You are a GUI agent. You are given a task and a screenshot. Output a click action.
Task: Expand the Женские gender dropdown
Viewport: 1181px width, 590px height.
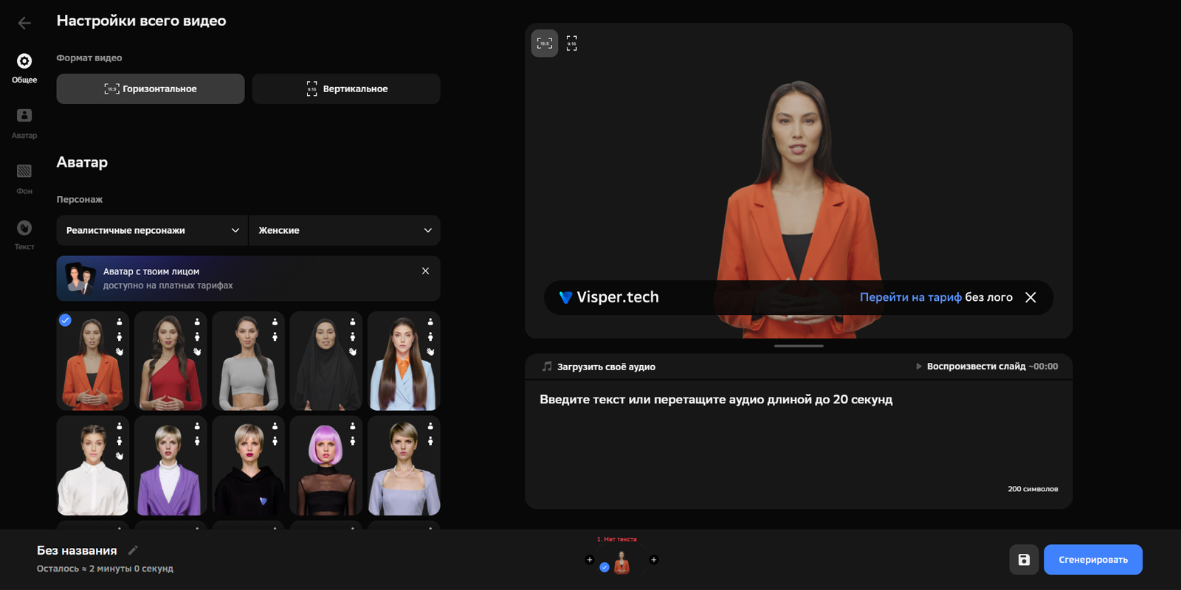(345, 230)
